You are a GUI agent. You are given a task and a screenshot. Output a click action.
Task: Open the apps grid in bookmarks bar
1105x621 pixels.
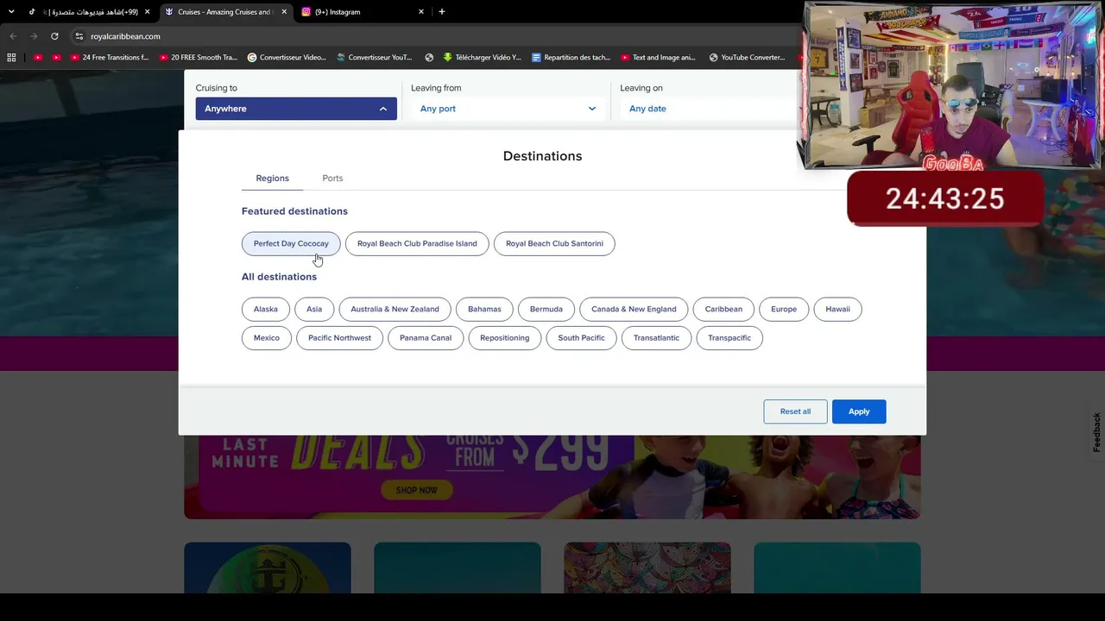tap(11, 58)
